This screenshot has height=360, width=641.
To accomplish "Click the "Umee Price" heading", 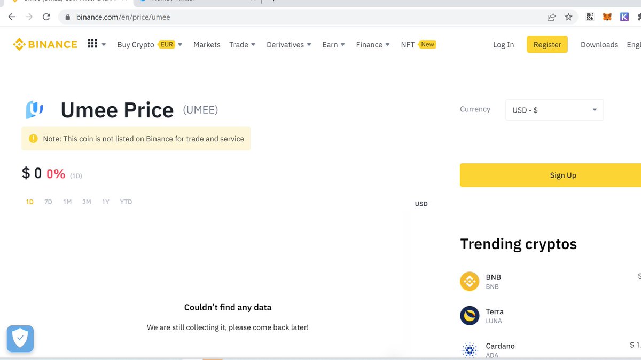I will (117, 110).
